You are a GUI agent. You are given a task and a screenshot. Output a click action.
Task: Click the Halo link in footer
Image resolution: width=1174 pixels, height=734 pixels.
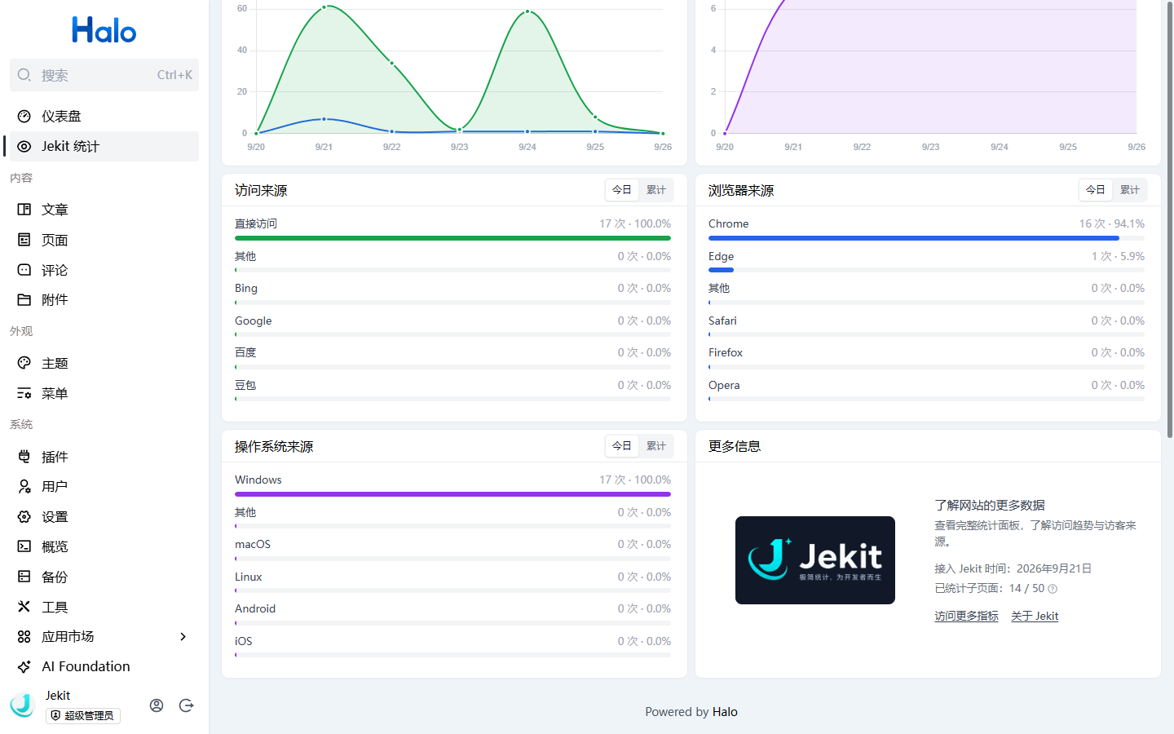725,712
